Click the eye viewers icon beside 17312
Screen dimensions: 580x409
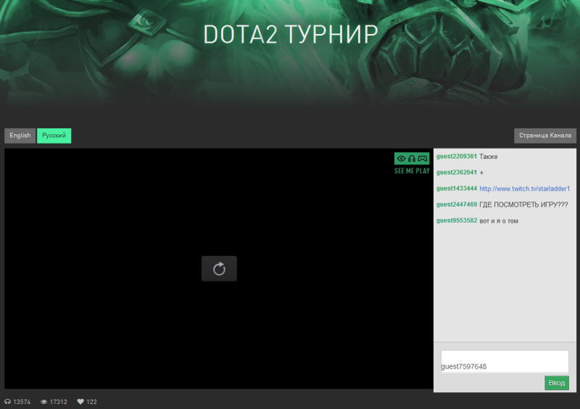pyautogui.click(x=43, y=402)
